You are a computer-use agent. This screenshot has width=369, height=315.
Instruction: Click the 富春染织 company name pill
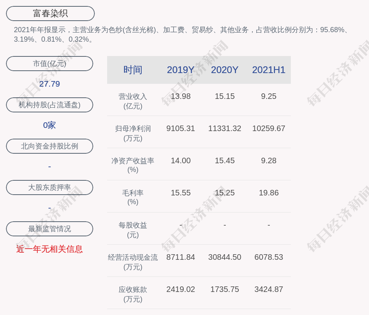(50, 14)
